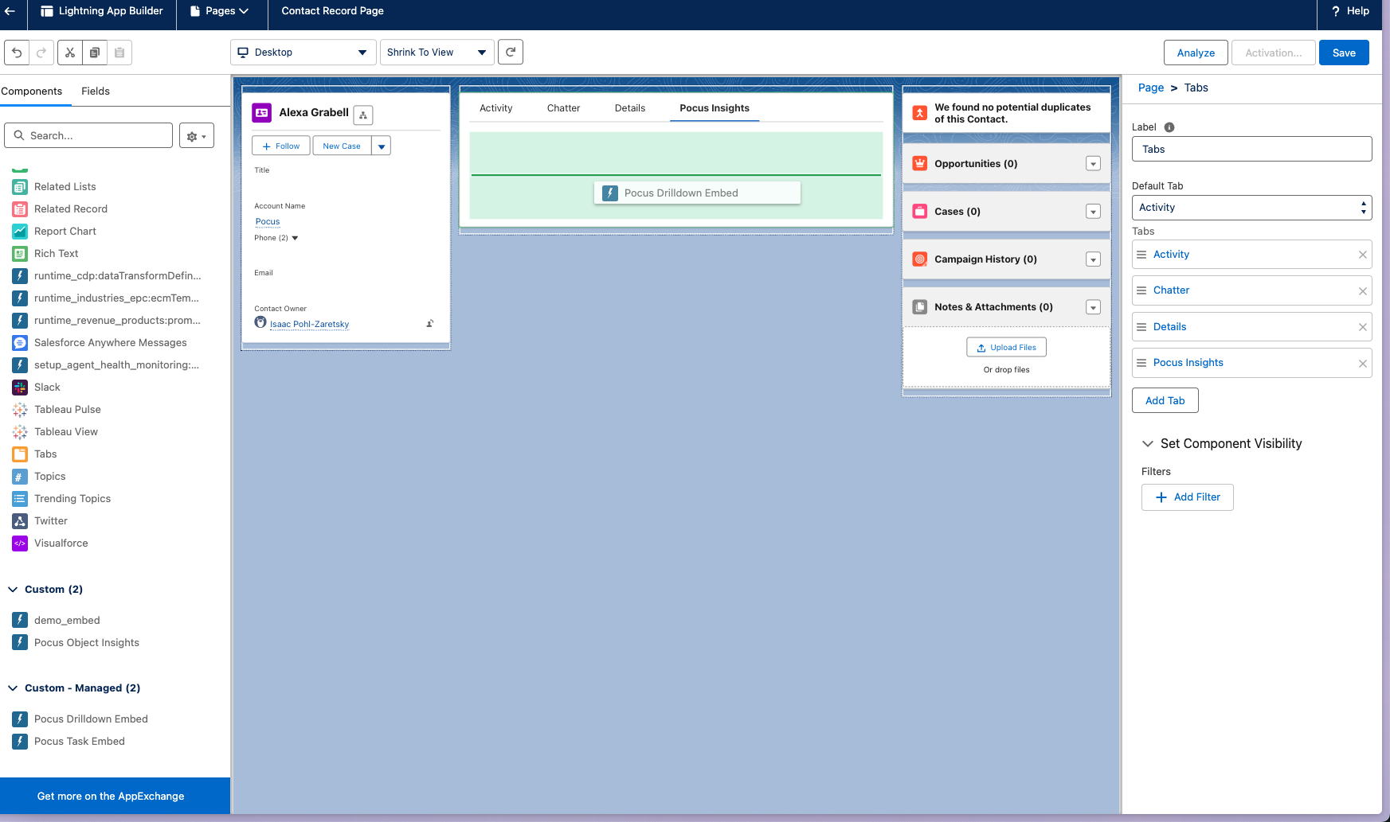Click the component Search field

coord(88,136)
